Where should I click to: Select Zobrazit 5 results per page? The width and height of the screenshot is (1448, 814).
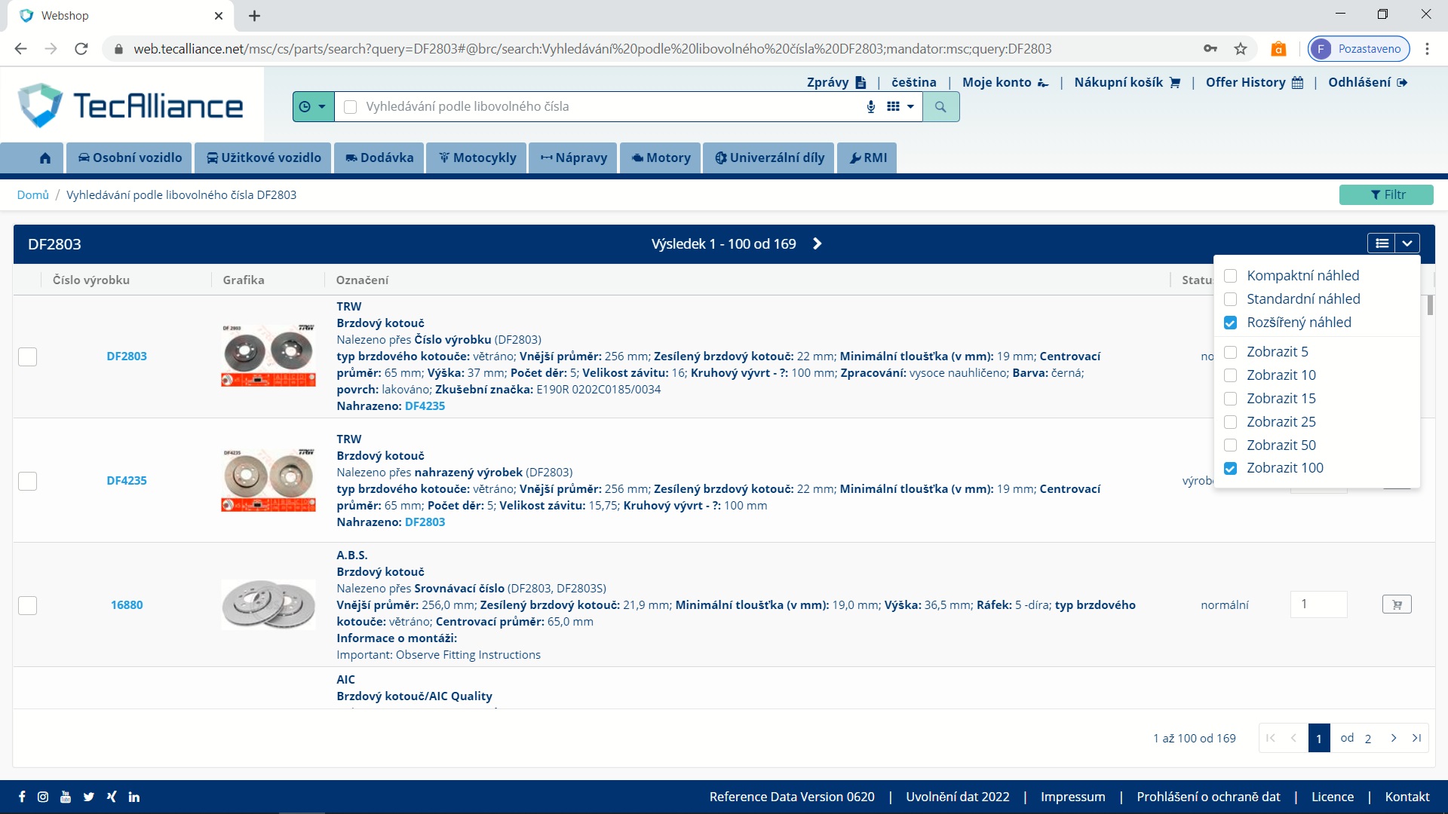tap(1230, 352)
